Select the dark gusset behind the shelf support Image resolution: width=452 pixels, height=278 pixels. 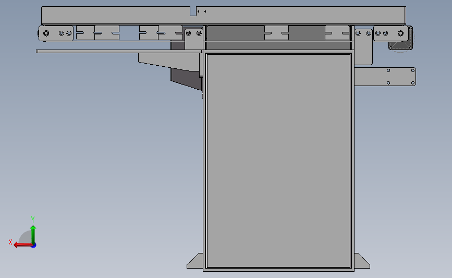point(186,79)
